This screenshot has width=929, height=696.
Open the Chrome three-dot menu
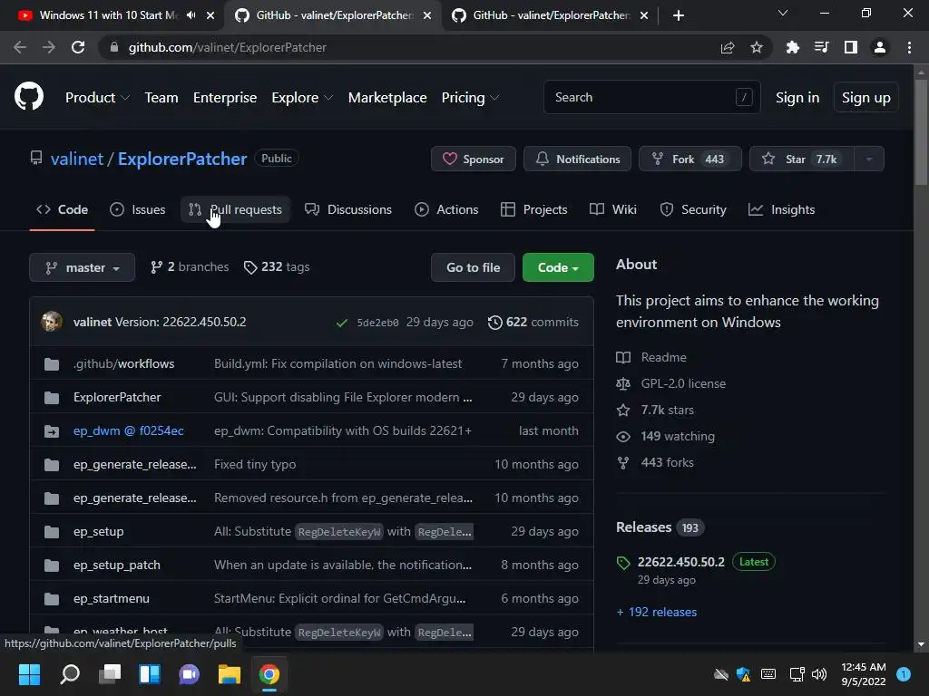click(909, 47)
